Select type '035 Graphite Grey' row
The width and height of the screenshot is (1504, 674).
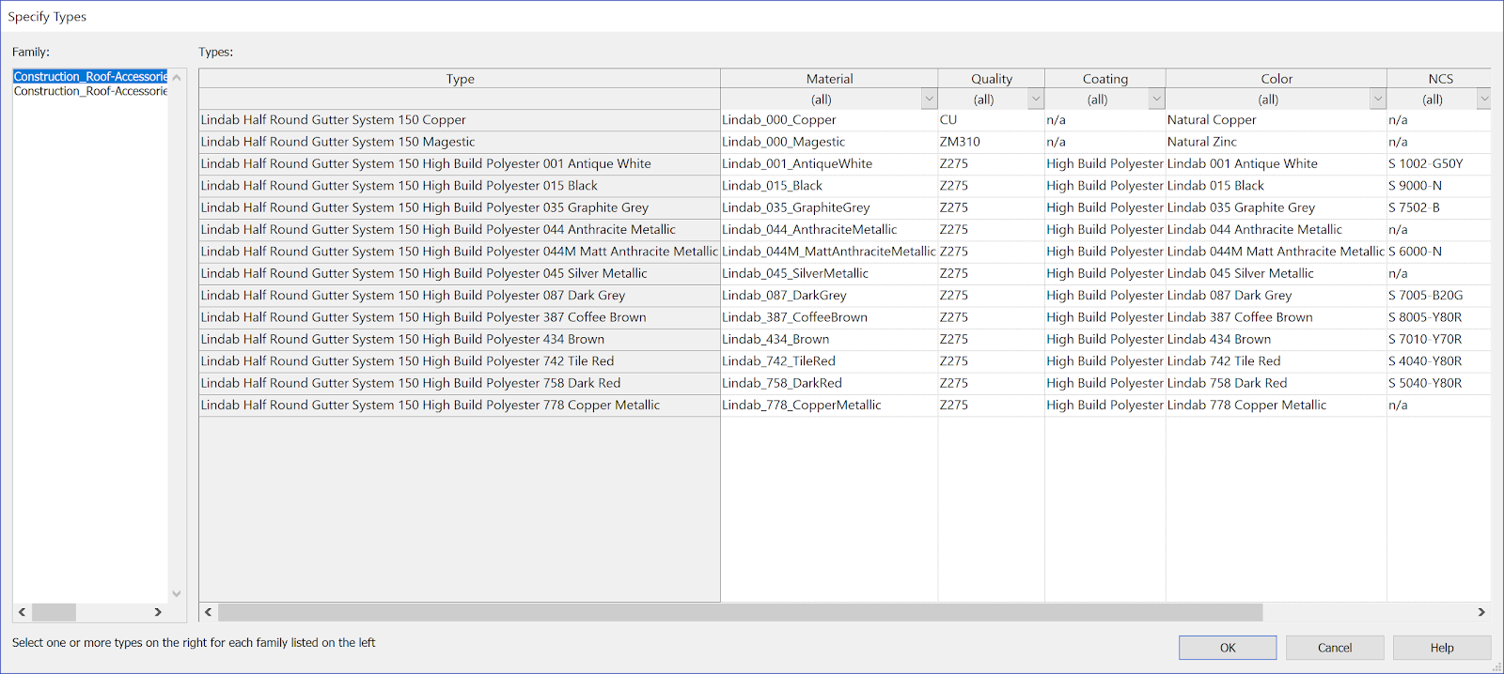tap(460, 207)
